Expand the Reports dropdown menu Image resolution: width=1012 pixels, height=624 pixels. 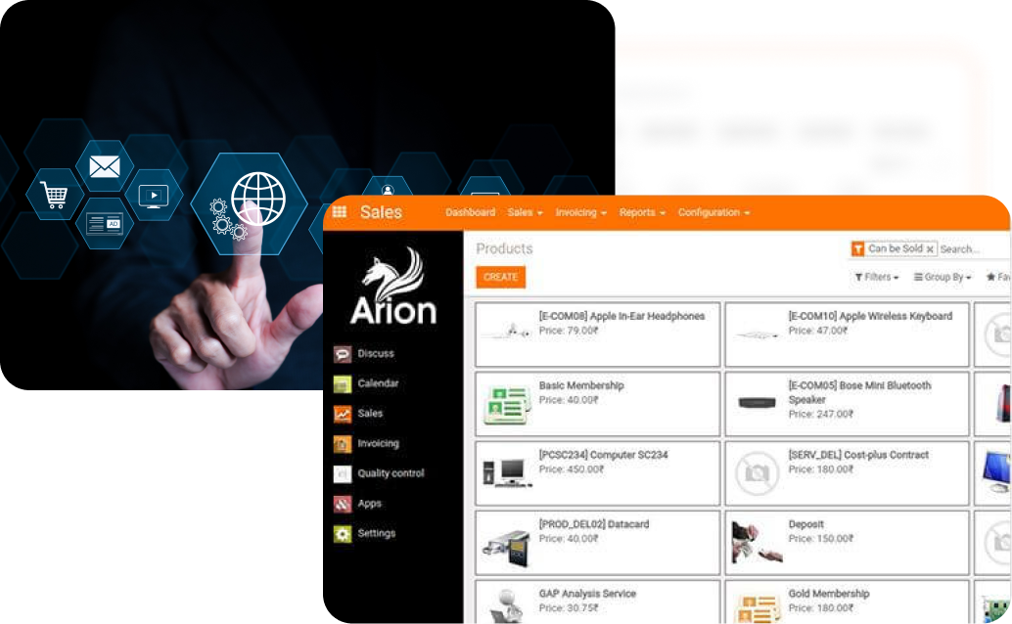tap(642, 212)
